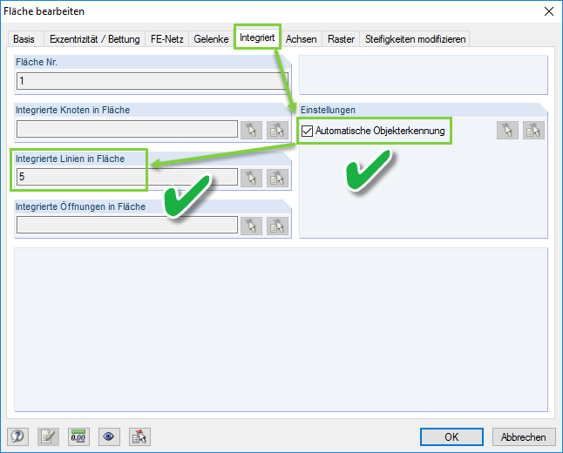Click the cursor pick icon in Einstellungen
The image size is (563, 453).
[x=507, y=130]
